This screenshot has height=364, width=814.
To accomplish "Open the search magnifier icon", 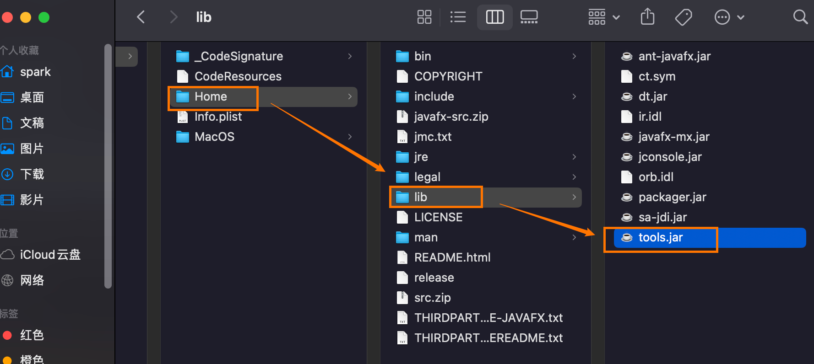I will point(800,17).
